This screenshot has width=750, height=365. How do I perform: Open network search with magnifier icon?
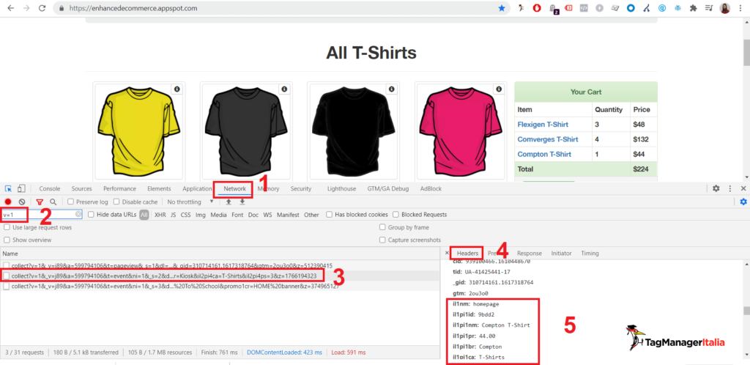click(53, 202)
